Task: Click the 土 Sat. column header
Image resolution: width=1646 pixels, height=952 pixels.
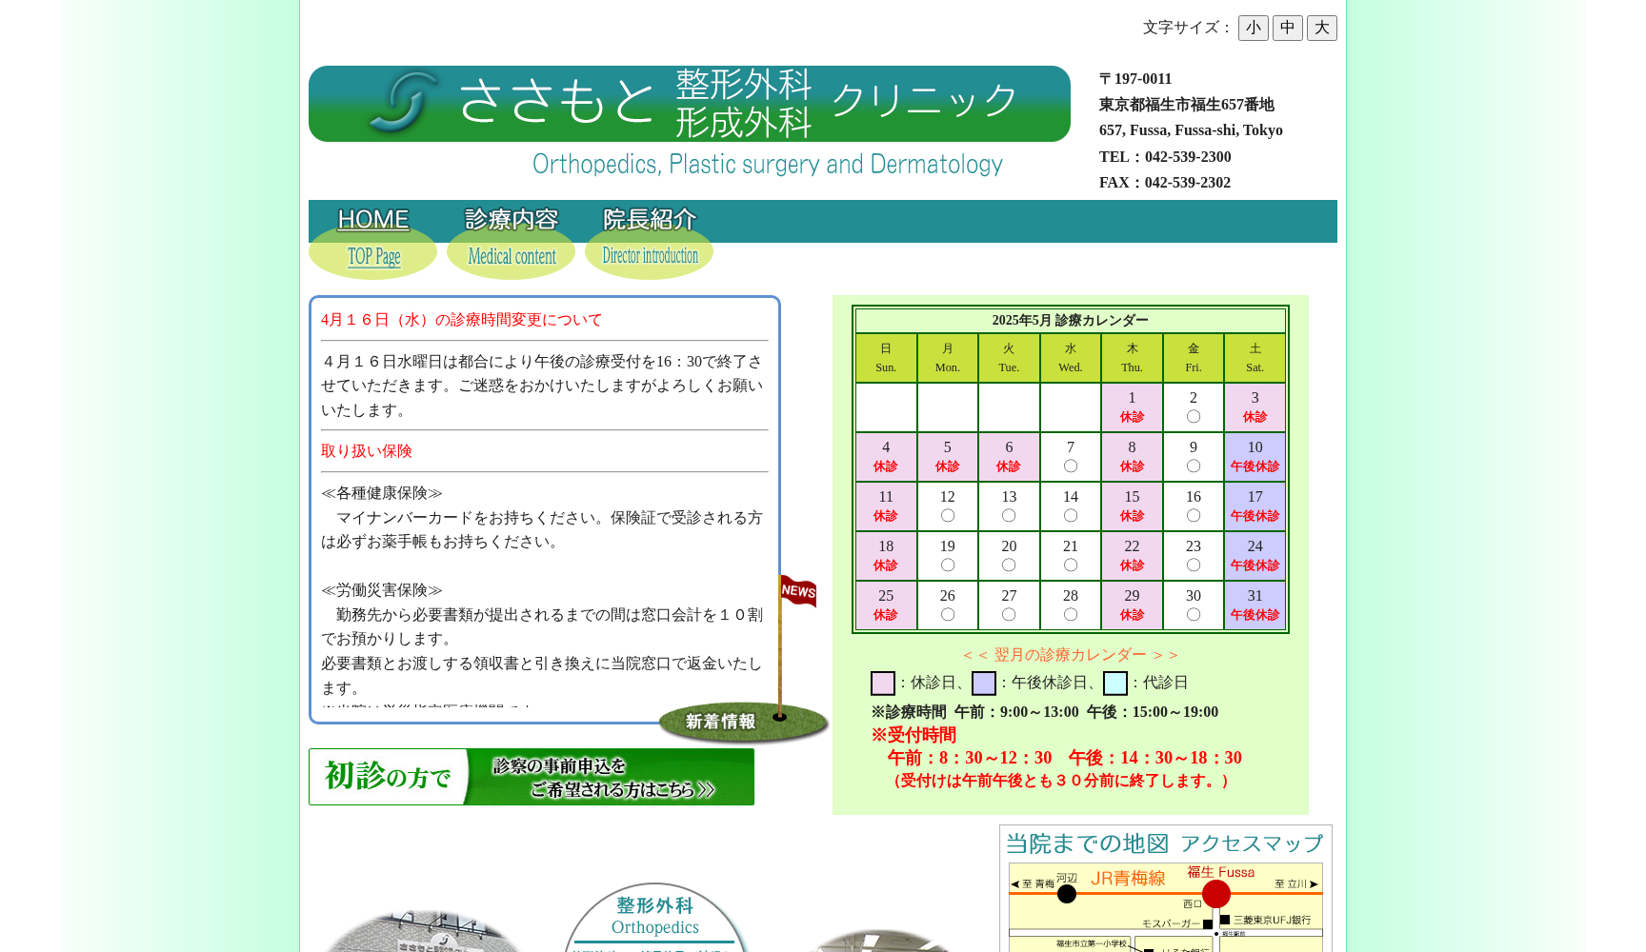Action: point(1255,358)
